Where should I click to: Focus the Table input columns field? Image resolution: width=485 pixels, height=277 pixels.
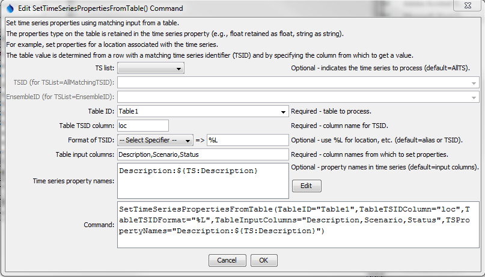click(203, 155)
